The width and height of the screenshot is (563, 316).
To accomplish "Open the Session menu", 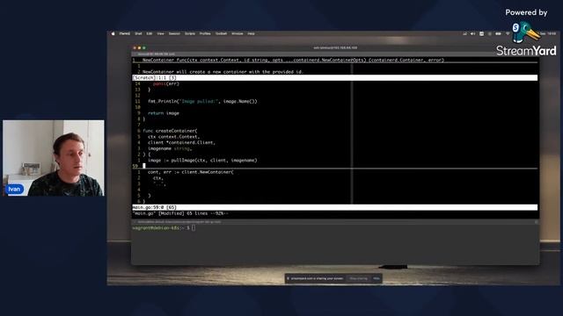I will [x=174, y=33].
